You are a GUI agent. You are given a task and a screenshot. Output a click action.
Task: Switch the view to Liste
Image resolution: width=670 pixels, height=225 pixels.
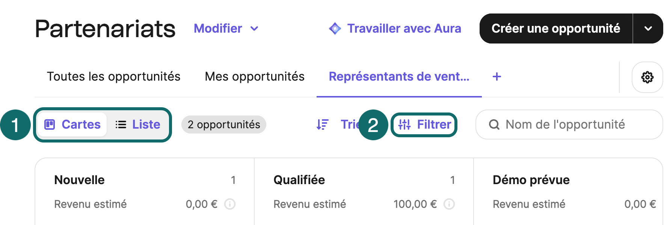pyautogui.click(x=138, y=124)
